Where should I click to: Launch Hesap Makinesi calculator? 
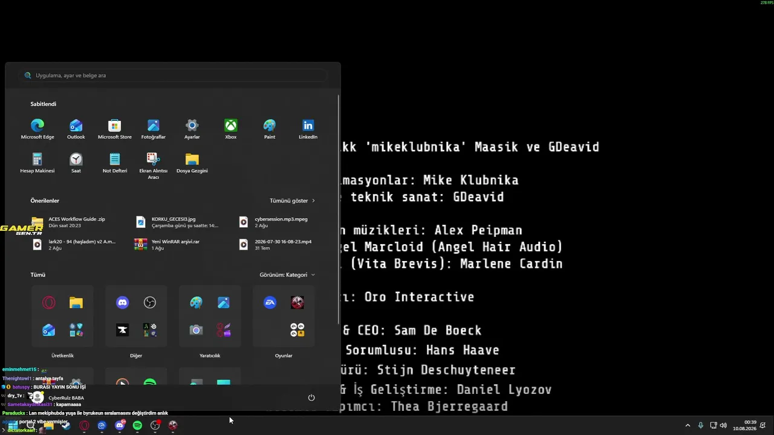point(37,163)
